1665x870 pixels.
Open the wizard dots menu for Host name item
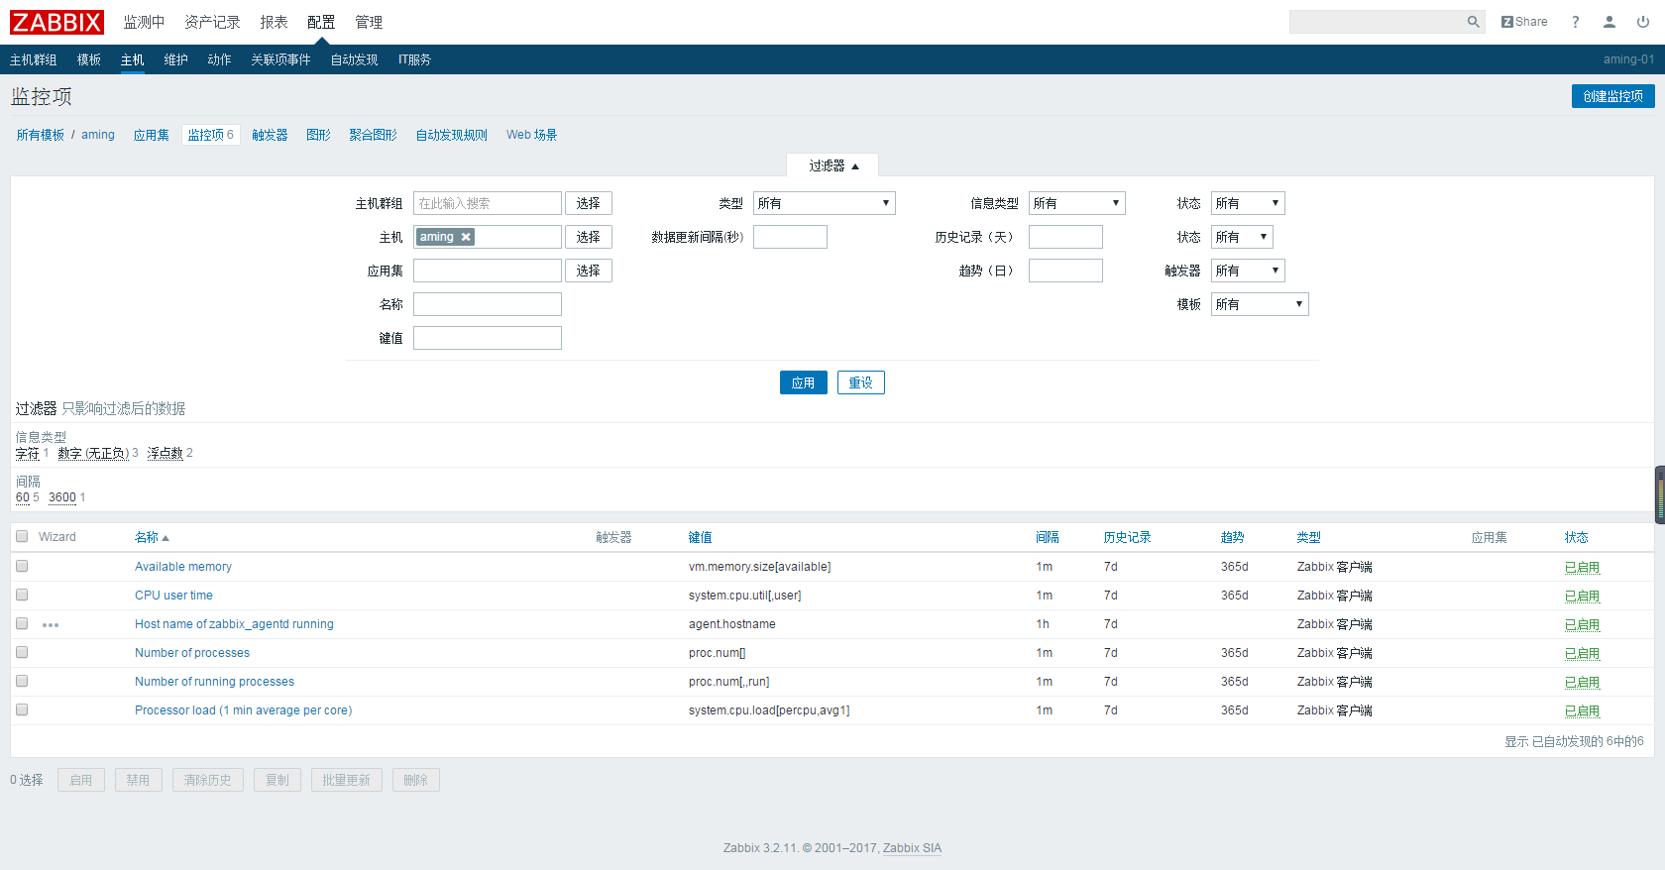coord(51,625)
